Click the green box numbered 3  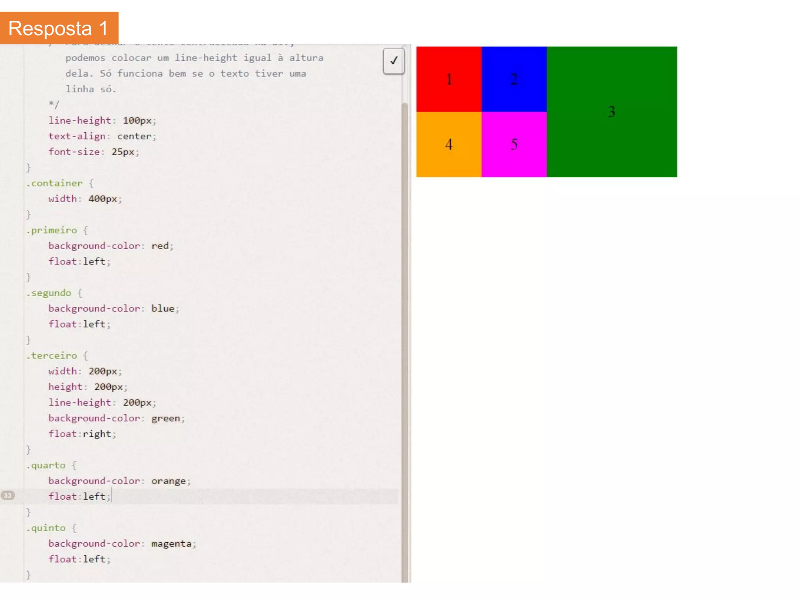click(x=612, y=112)
